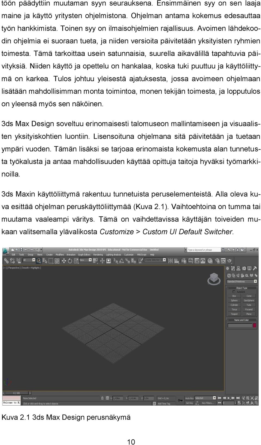Toggle the Angle Snap icon
The width and height of the screenshot is (261, 445).
pos(121,261)
